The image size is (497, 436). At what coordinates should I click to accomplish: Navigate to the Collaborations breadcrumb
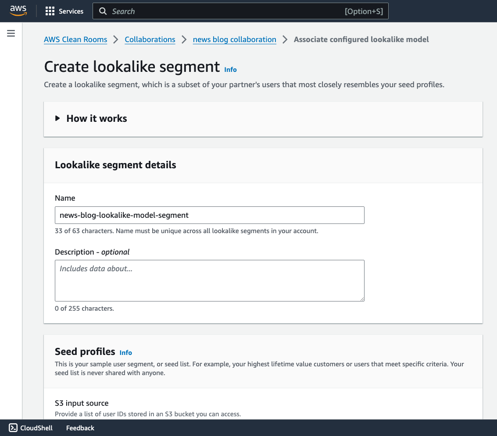150,39
